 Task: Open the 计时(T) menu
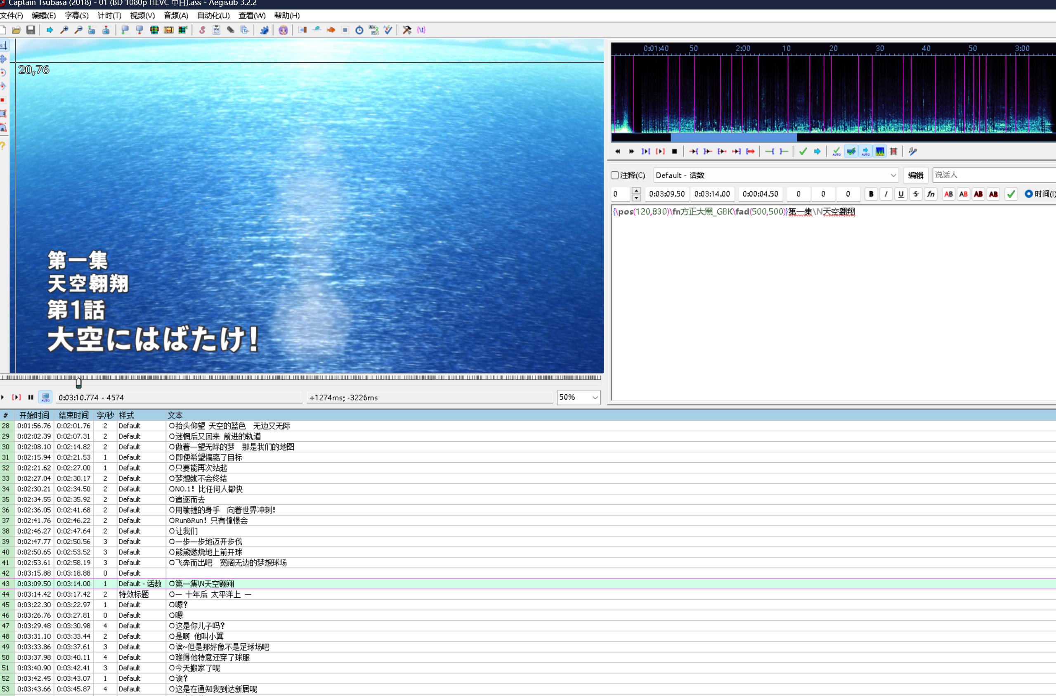coord(109,16)
